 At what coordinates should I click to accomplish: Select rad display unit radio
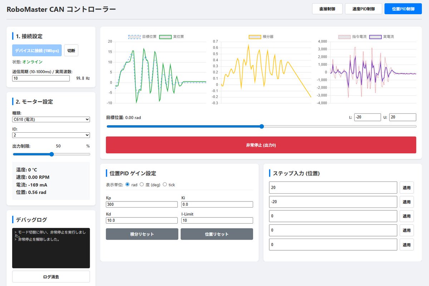click(128, 184)
